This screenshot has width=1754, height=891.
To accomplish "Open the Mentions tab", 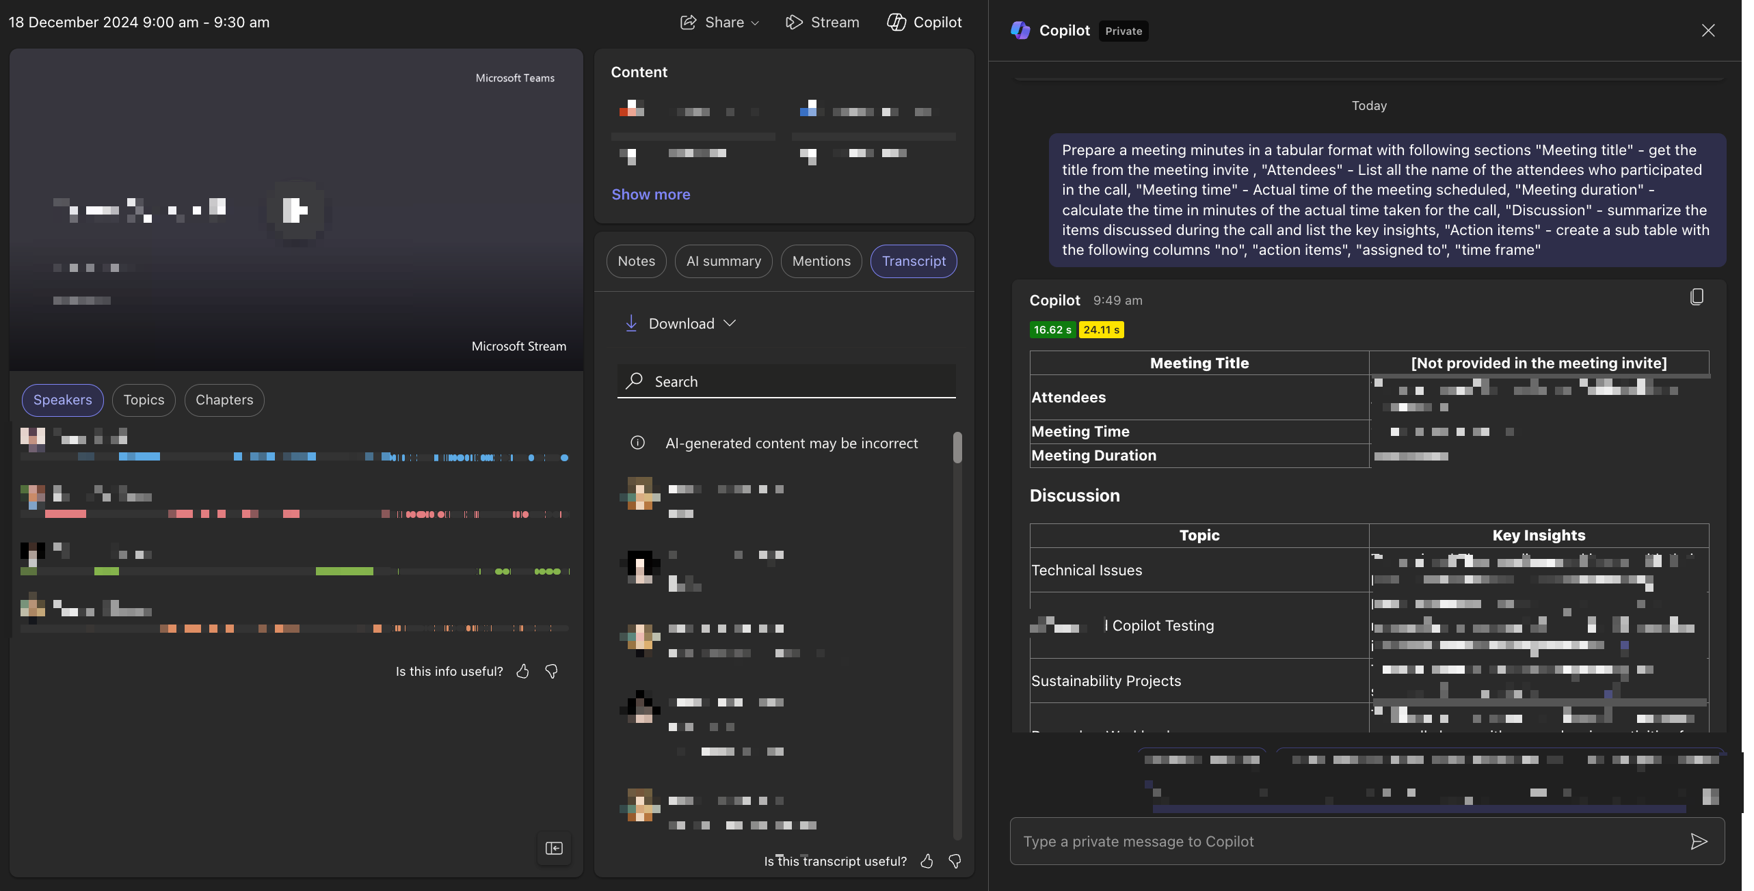I will click(x=821, y=262).
